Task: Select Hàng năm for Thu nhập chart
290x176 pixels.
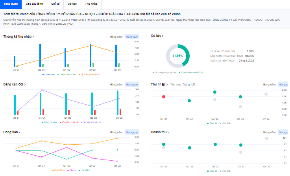Action: click(269, 84)
